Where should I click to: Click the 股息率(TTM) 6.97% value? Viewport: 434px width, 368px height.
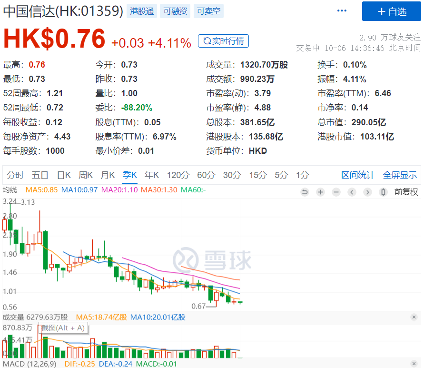tap(164, 137)
